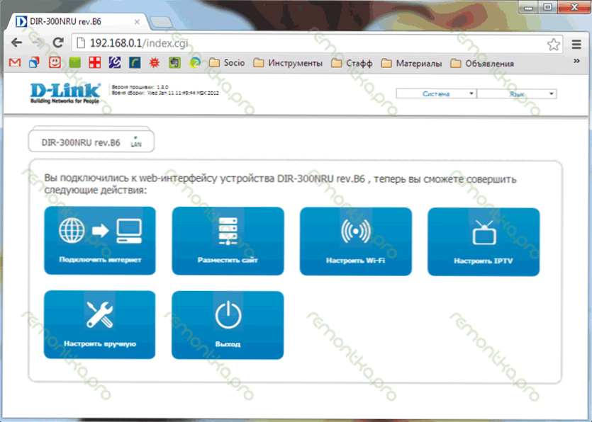Open the round green-yellow bookmark icon
The image size is (592, 422).
[195, 62]
